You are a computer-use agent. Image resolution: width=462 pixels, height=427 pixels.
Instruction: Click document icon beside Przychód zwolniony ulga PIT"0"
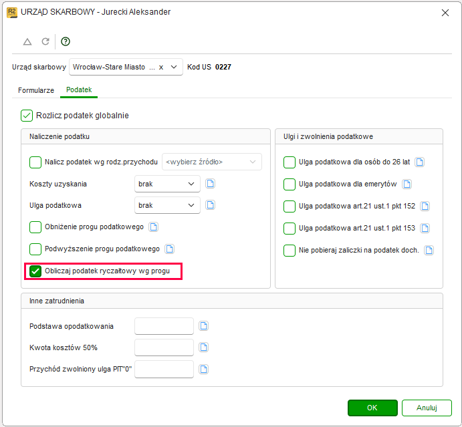(x=204, y=370)
